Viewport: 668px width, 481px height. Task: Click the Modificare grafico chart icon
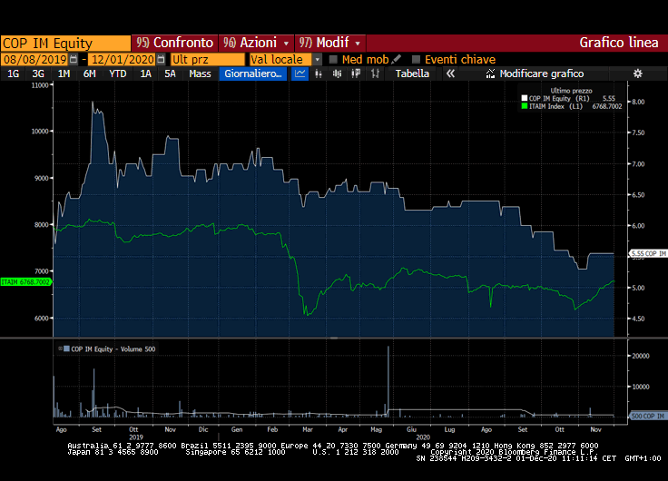click(x=491, y=74)
